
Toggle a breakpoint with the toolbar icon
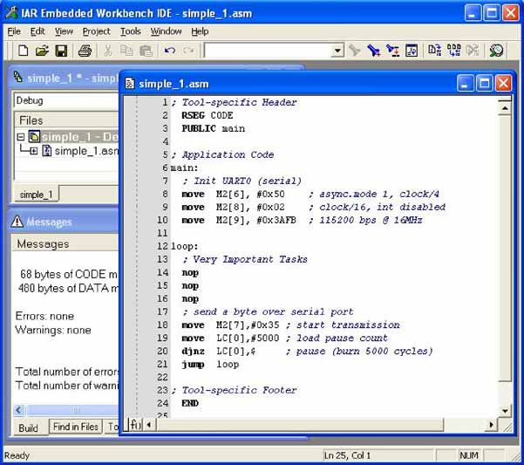pyautogui.click(x=473, y=51)
